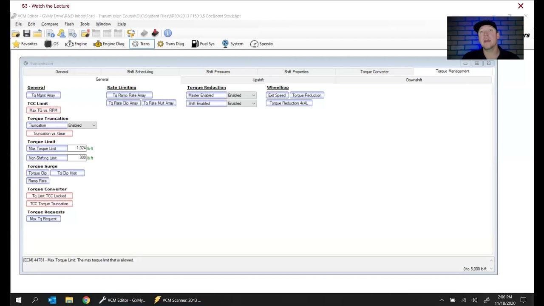Click the document with clock icon

tap(72, 33)
